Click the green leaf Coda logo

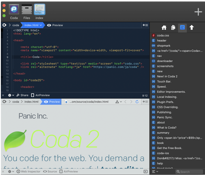pos(15,140)
